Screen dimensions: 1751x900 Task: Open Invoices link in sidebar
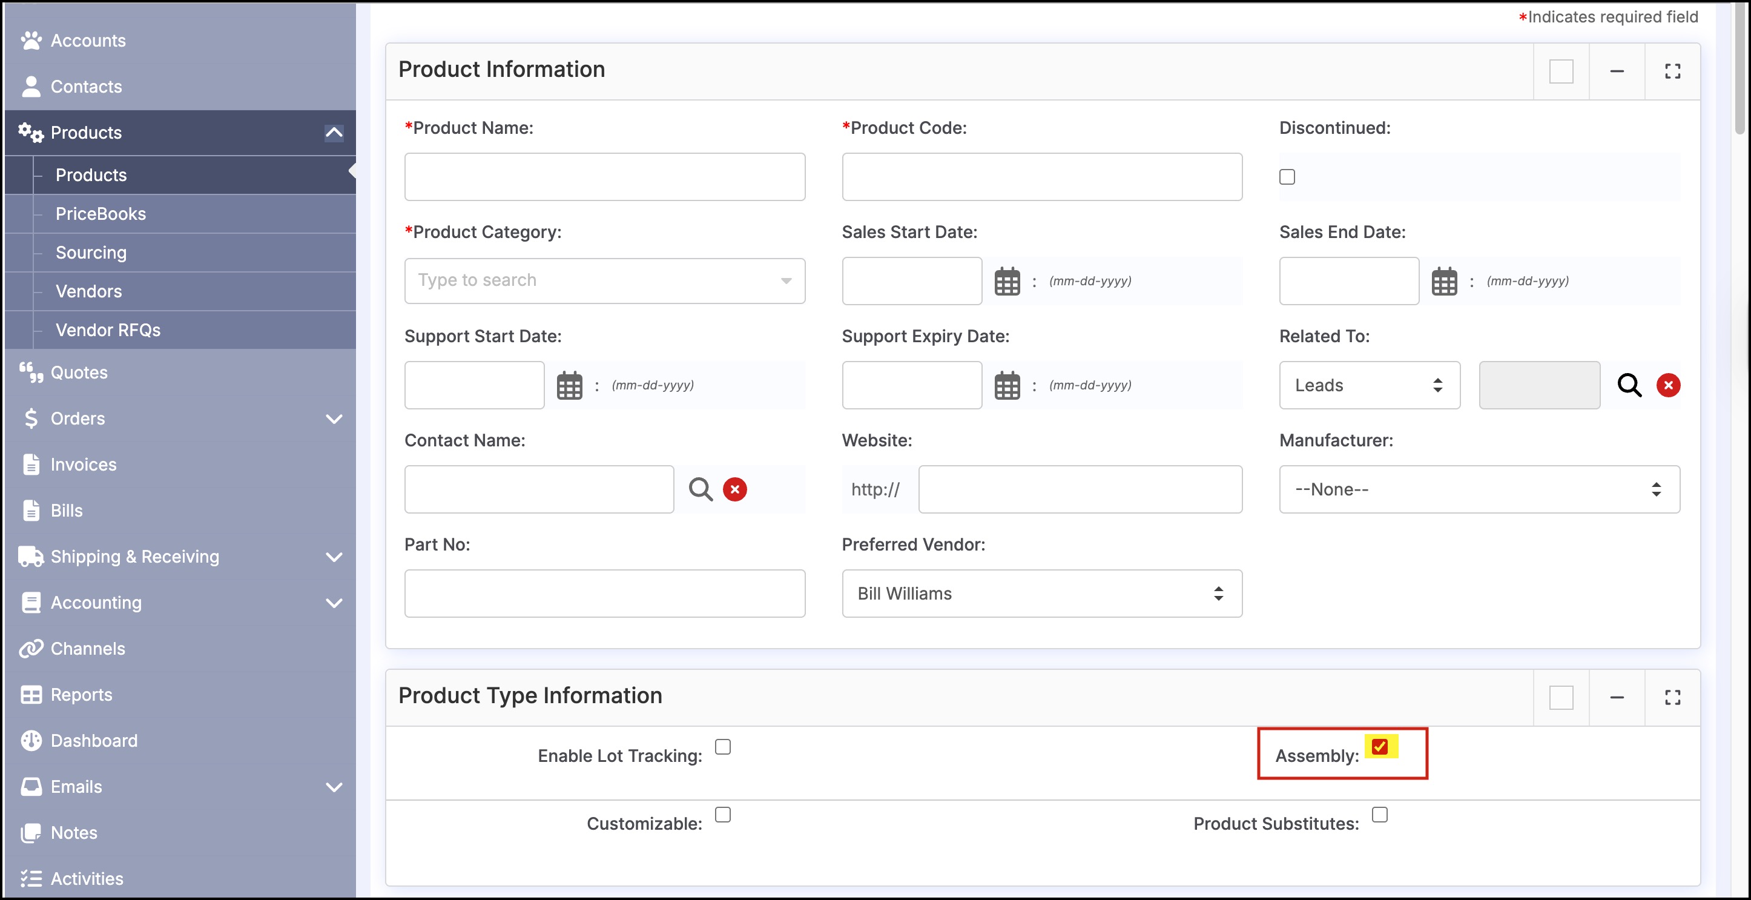(84, 465)
